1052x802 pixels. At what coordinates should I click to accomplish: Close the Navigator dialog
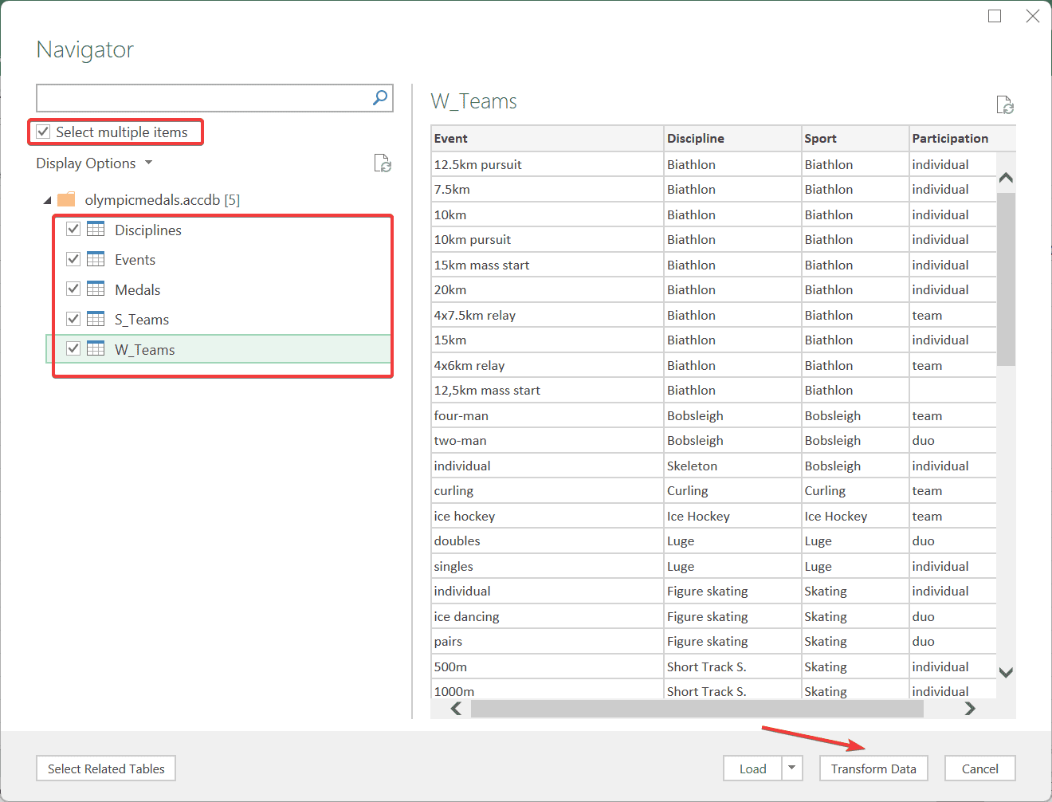click(x=1033, y=16)
